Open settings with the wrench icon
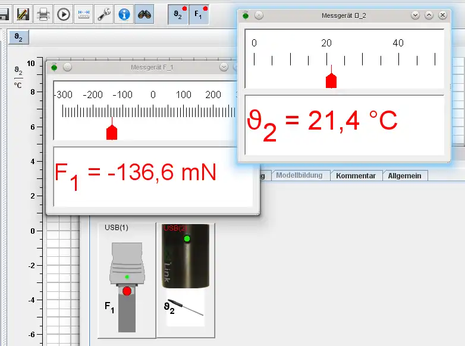 (104, 14)
